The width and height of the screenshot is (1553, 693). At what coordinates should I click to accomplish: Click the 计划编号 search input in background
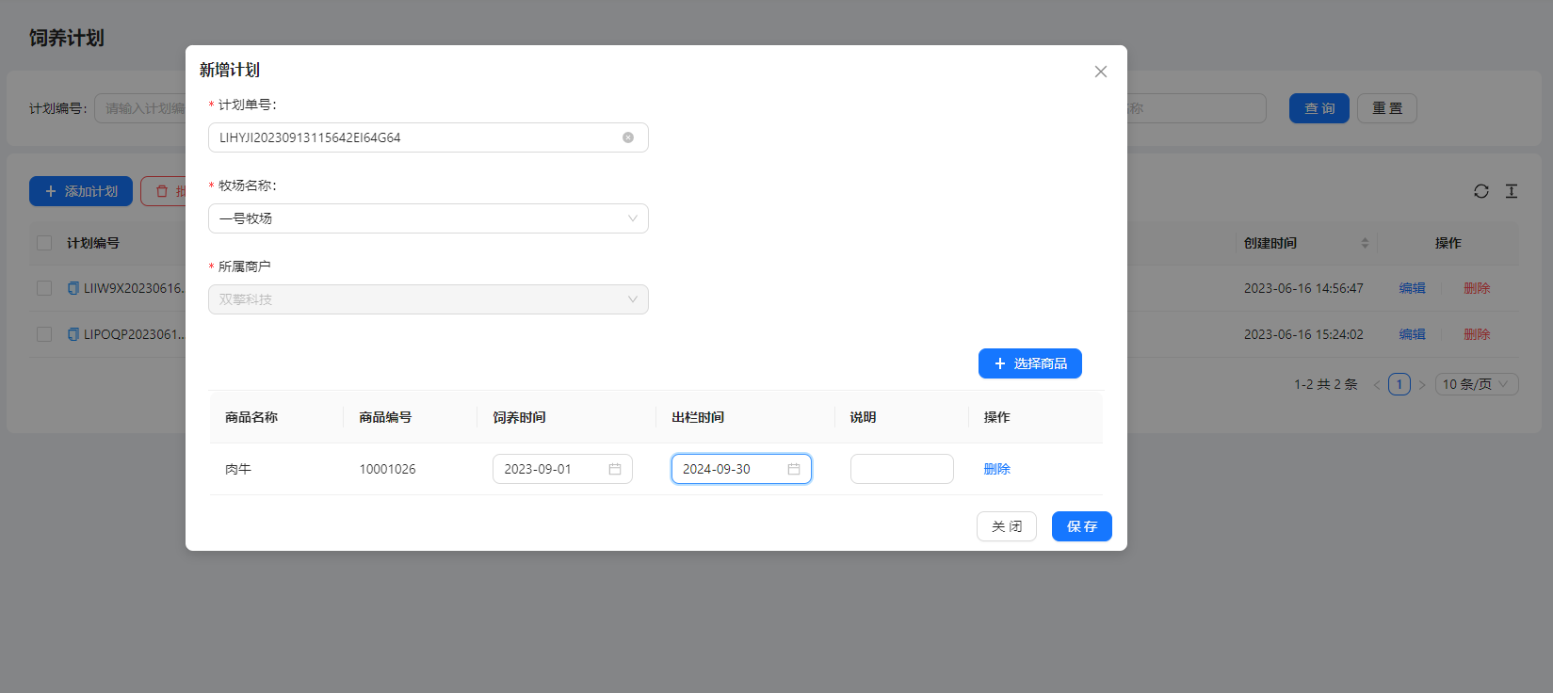(141, 108)
